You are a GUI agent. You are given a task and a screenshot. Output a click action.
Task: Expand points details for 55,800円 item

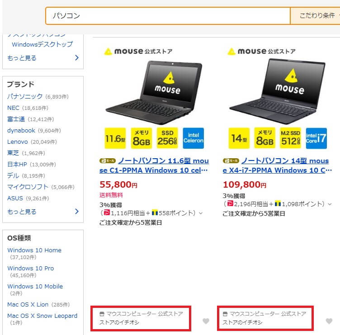tap(201, 213)
